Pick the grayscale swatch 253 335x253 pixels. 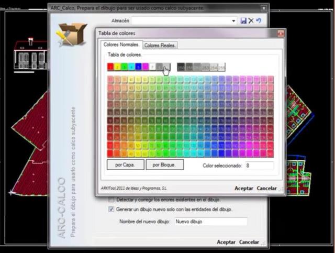pyautogui.click(x=205, y=67)
